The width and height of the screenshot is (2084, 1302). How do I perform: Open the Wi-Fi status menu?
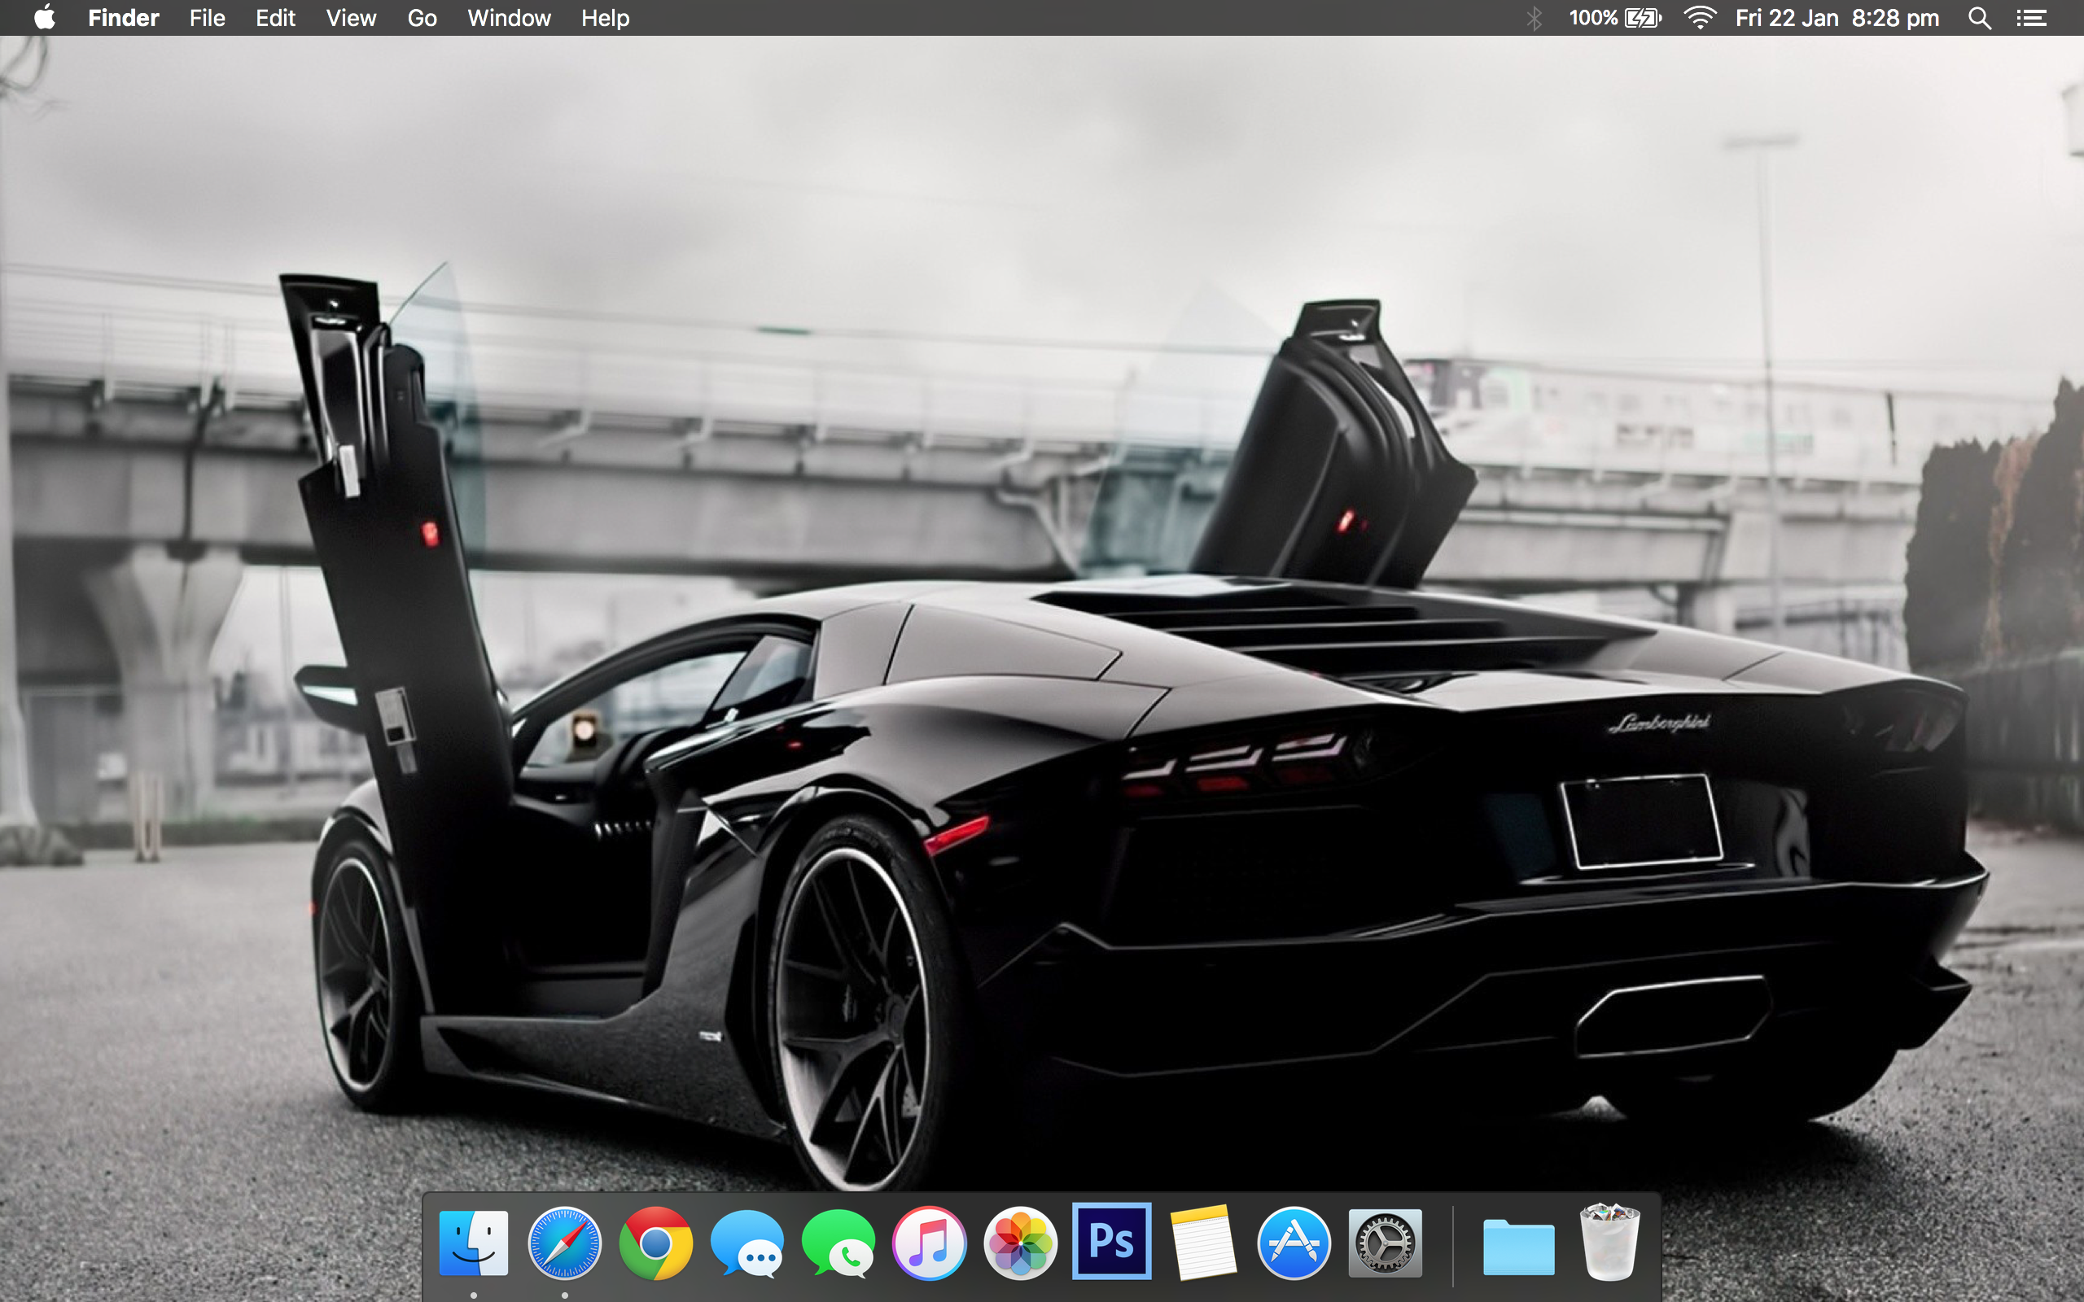1700,17
